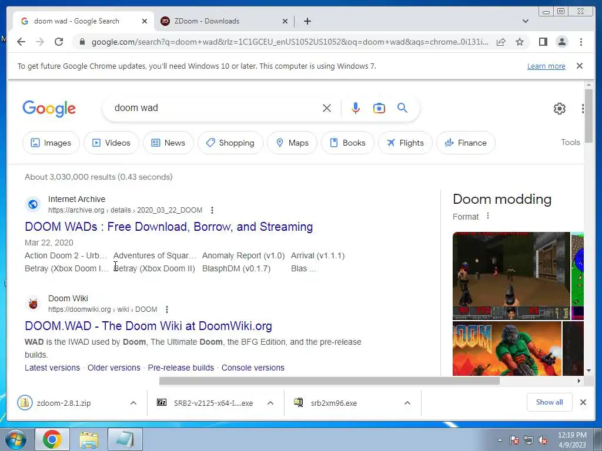Click the doom wad search input field

[x=215, y=108]
